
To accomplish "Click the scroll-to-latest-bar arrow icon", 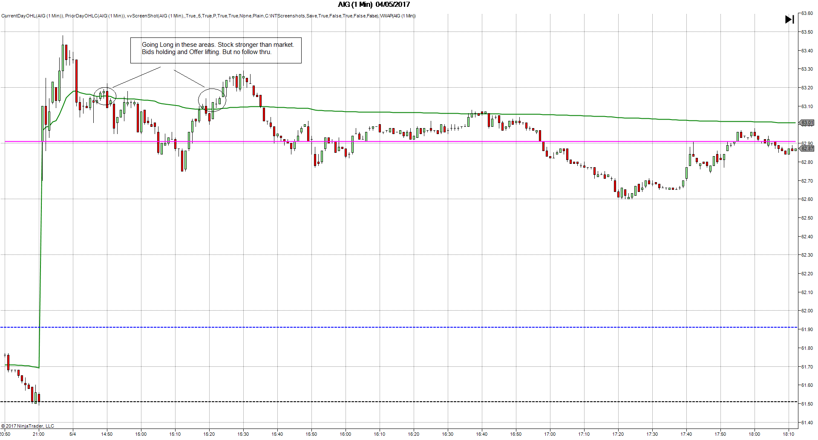I will pos(789,20).
